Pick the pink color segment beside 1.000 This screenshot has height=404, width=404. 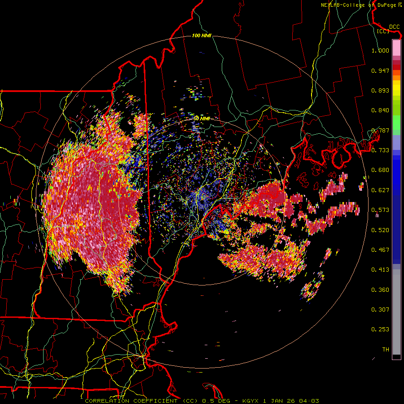tap(396, 48)
